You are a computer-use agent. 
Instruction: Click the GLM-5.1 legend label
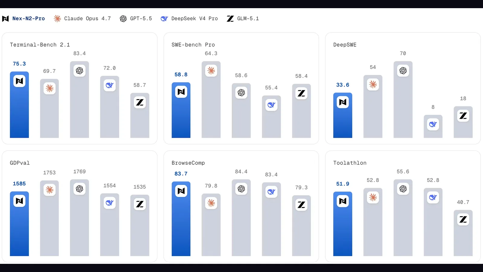point(248,18)
